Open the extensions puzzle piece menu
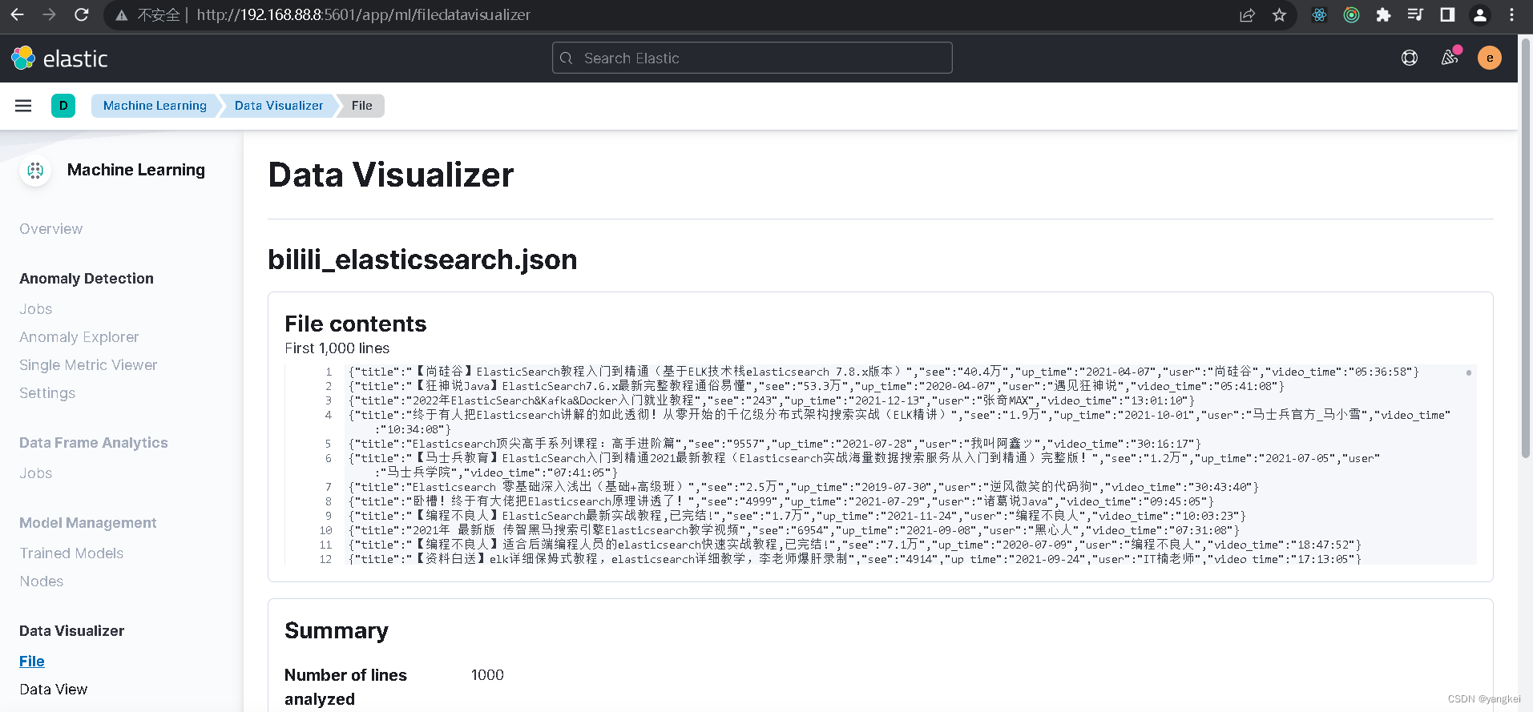 pos(1383,15)
